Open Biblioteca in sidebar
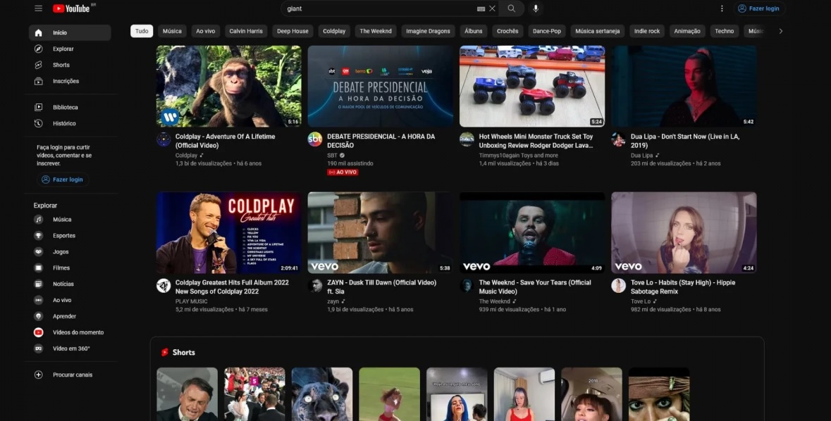Viewport: 831px width, 421px height. (70, 108)
